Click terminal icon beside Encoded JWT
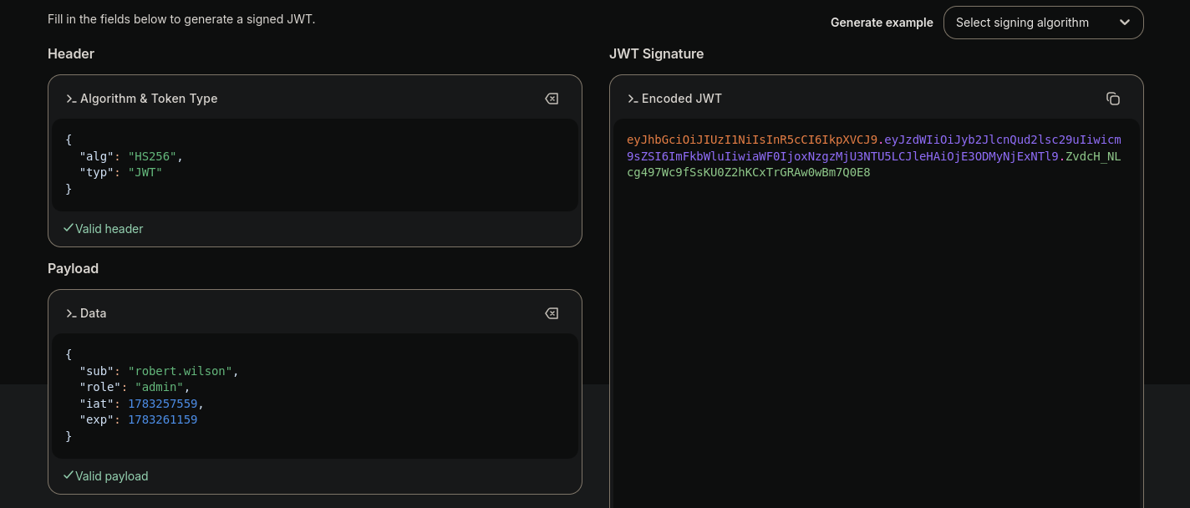 tap(633, 99)
